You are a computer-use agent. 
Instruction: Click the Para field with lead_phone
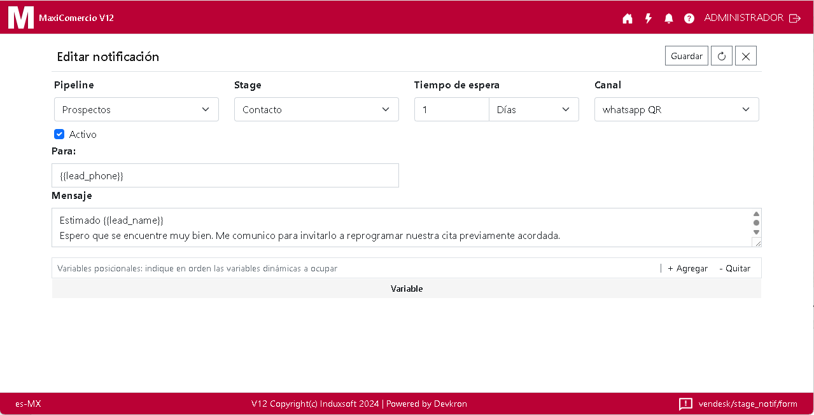pos(225,175)
